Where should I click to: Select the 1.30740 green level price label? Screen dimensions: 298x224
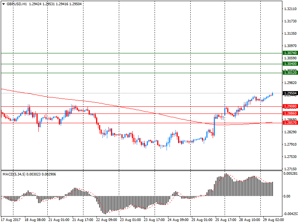point(290,53)
